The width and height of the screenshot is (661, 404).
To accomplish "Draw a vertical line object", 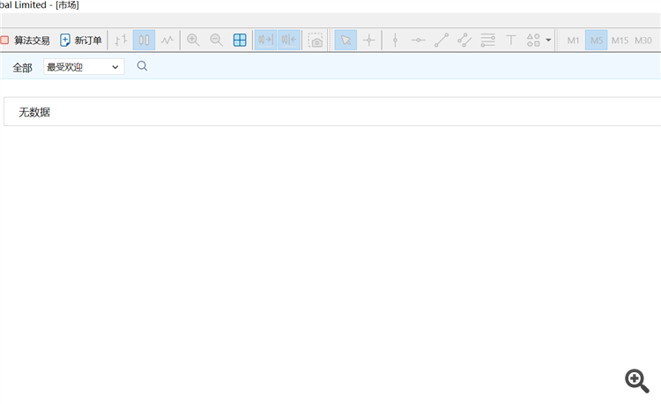I will (x=395, y=41).
